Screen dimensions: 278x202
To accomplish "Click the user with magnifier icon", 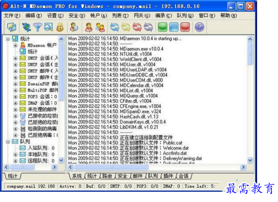I will [74, 27].
